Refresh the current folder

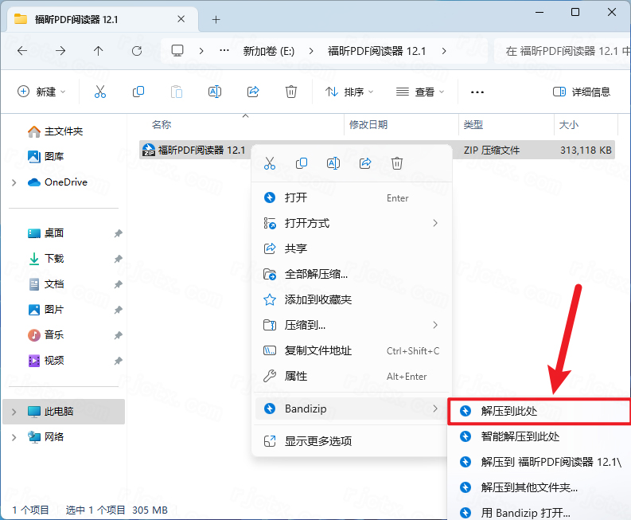point(137,51)
